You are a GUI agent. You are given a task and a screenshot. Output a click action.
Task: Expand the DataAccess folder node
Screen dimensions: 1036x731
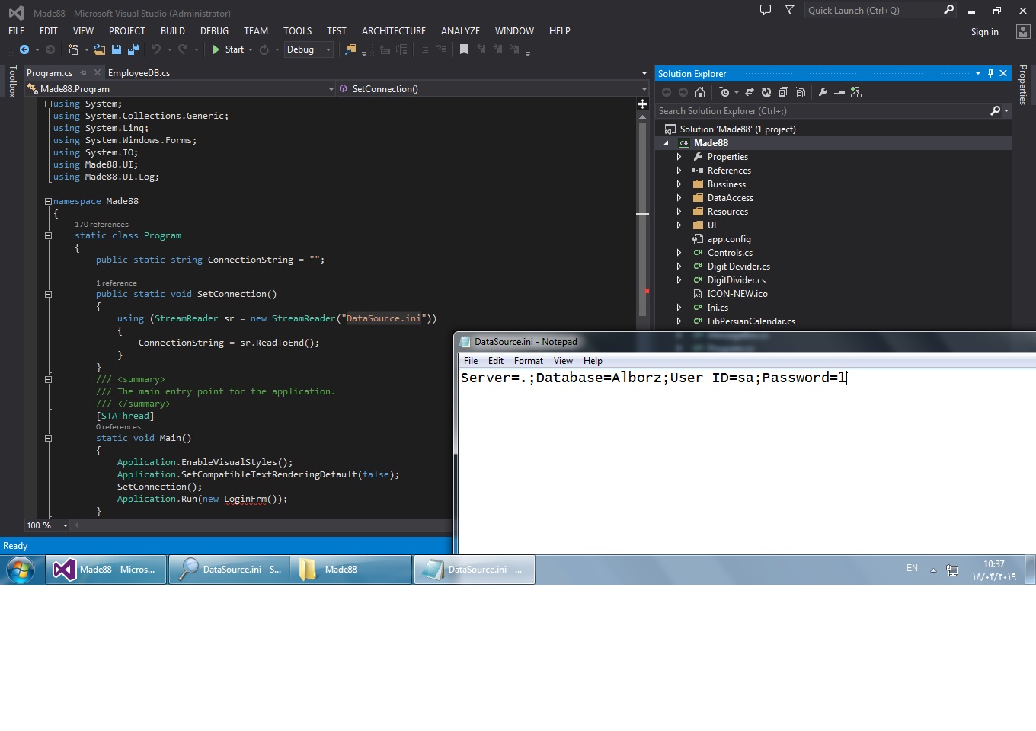click(x=679, y=198)
